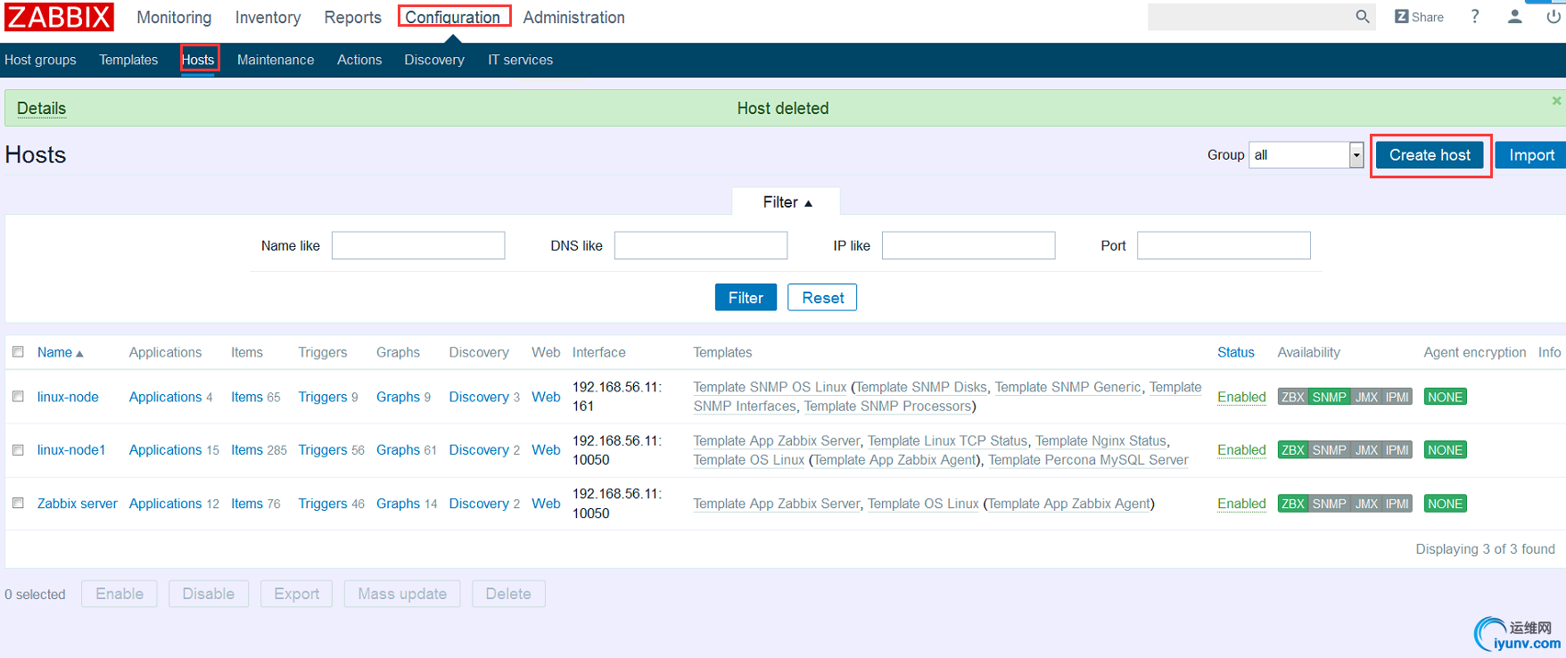Go to Maintenance submenu
The image size is (1566, 658).
tap(276, 60)
